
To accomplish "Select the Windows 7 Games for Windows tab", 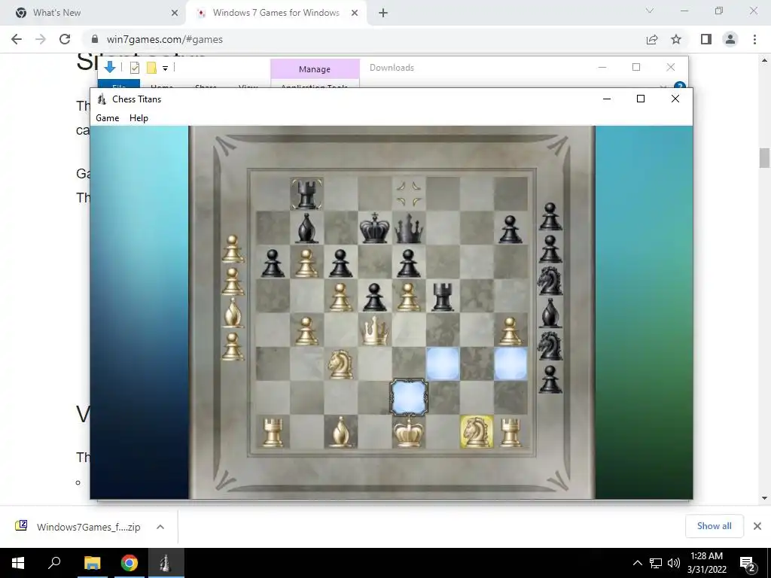I will click(x=276, y=13).
